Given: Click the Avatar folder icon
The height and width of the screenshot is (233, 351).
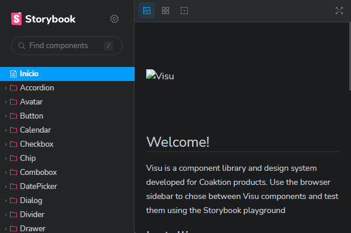Looking at the screenshot, I should click(14, 102).
